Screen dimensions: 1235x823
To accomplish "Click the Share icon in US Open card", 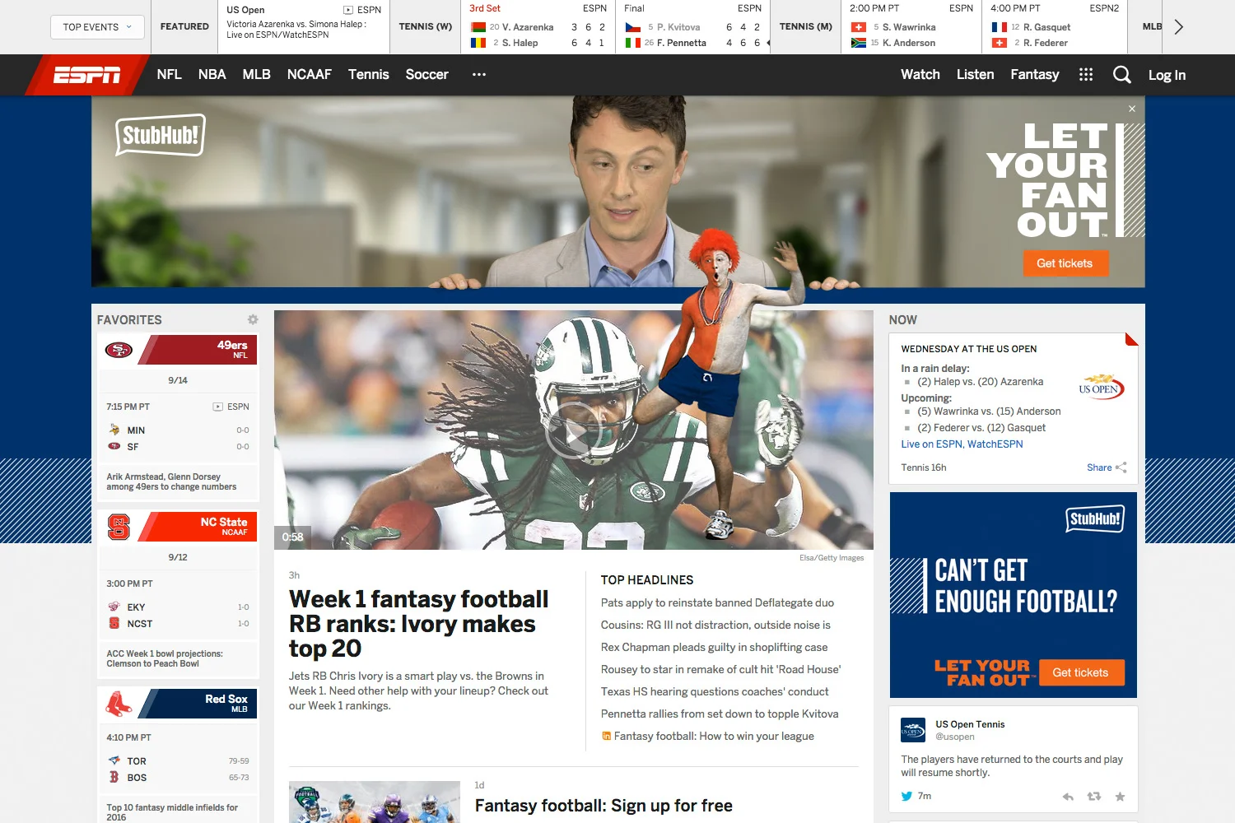I will pos(1121,467).
